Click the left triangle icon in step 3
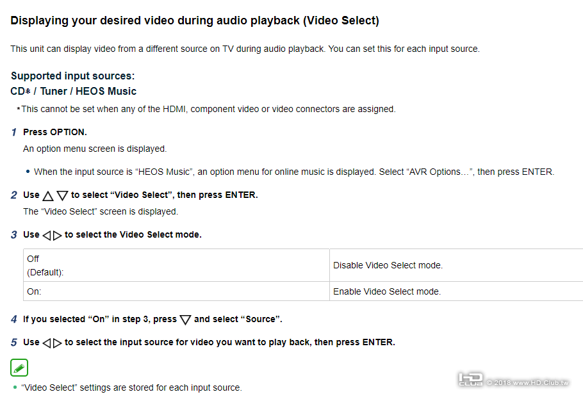Viewport: 583px width, 399px height. [x=47, y=236]
